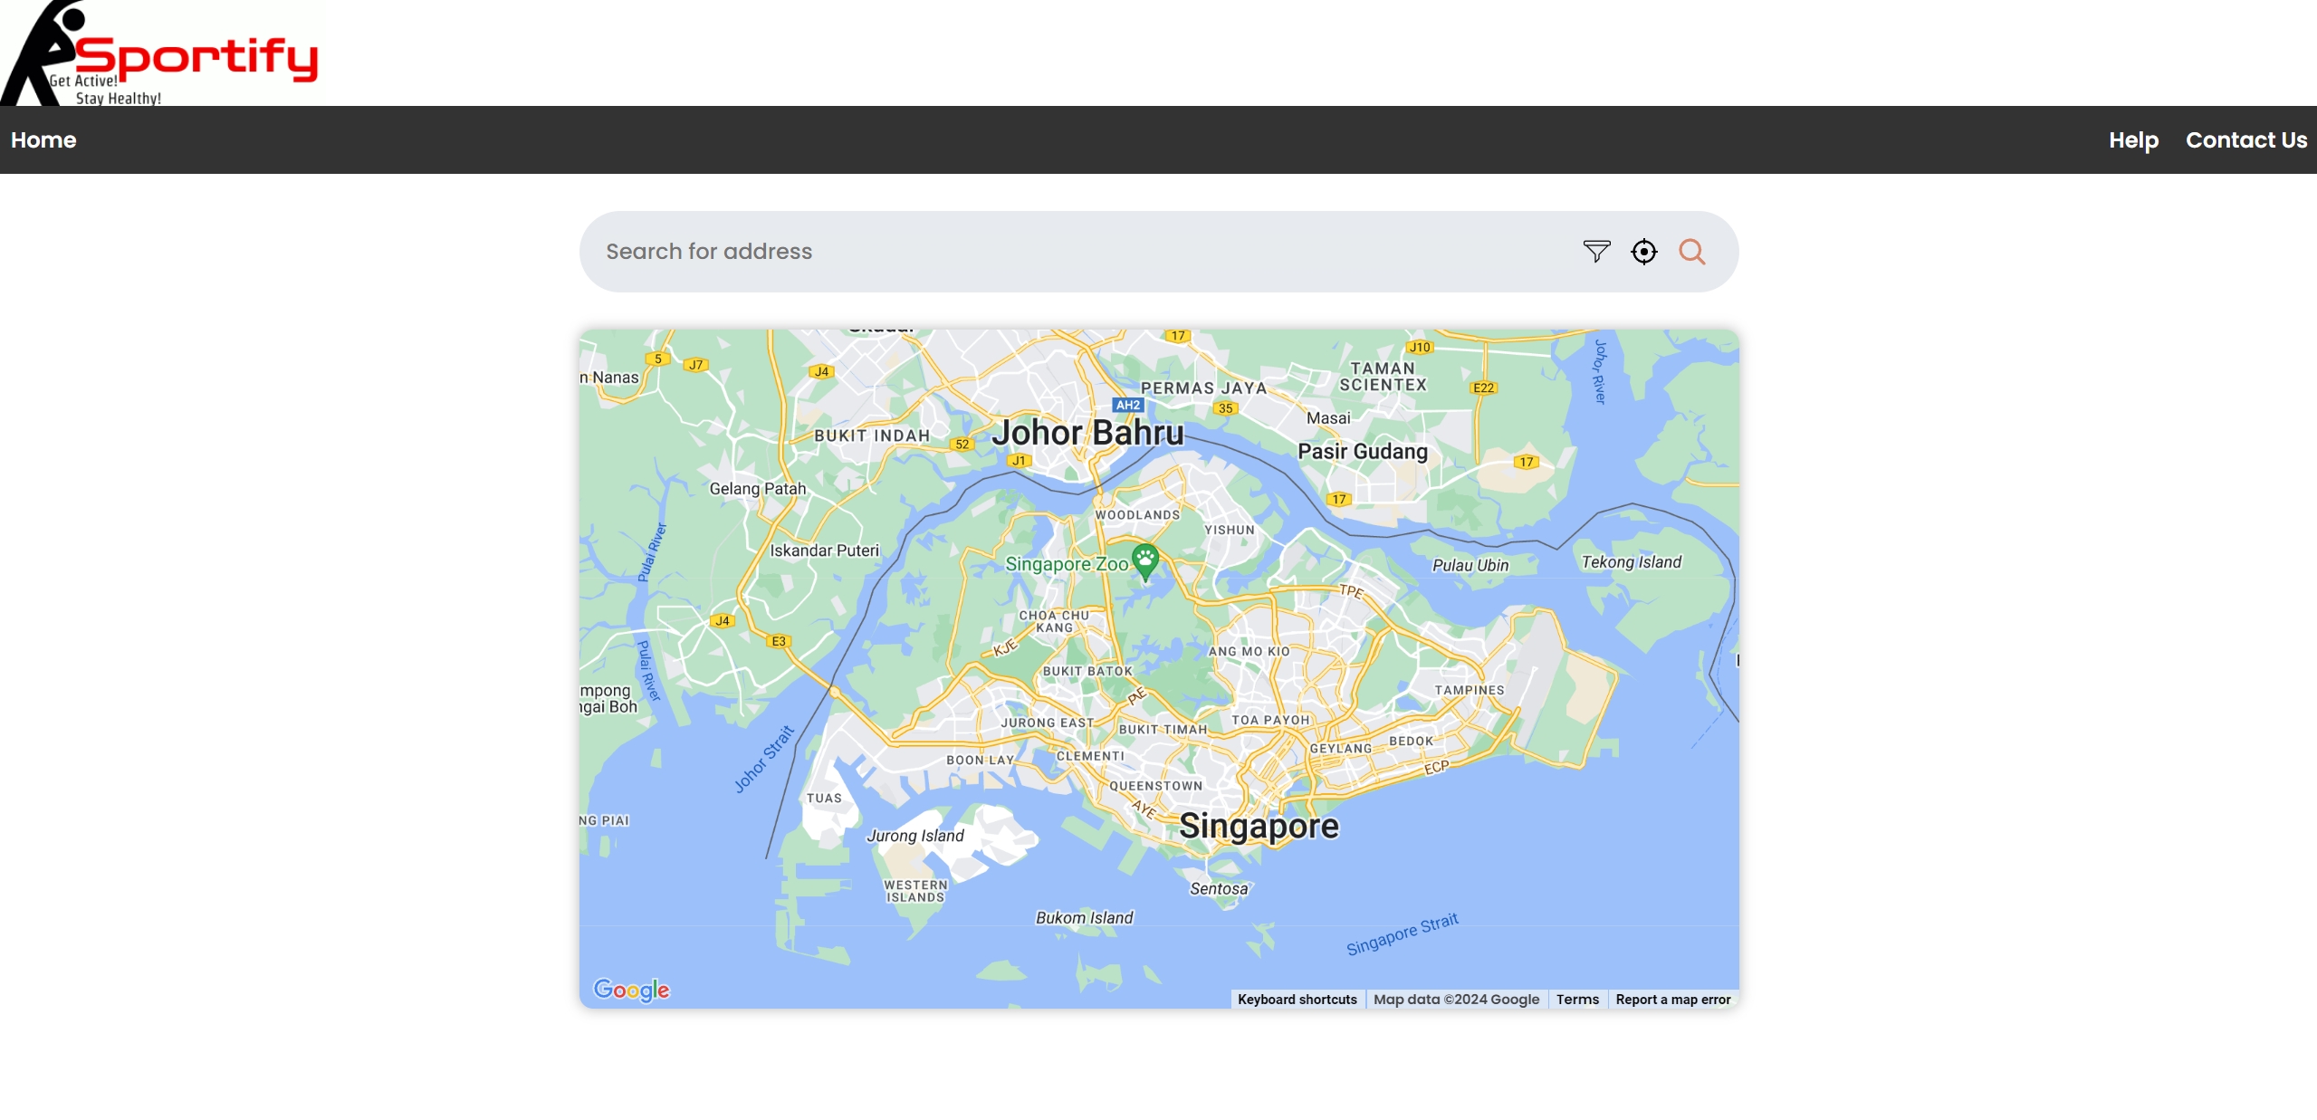2317x1120 pixels.
Task: Click the Tekong Island map label
Action: (x=1632, y=562)
